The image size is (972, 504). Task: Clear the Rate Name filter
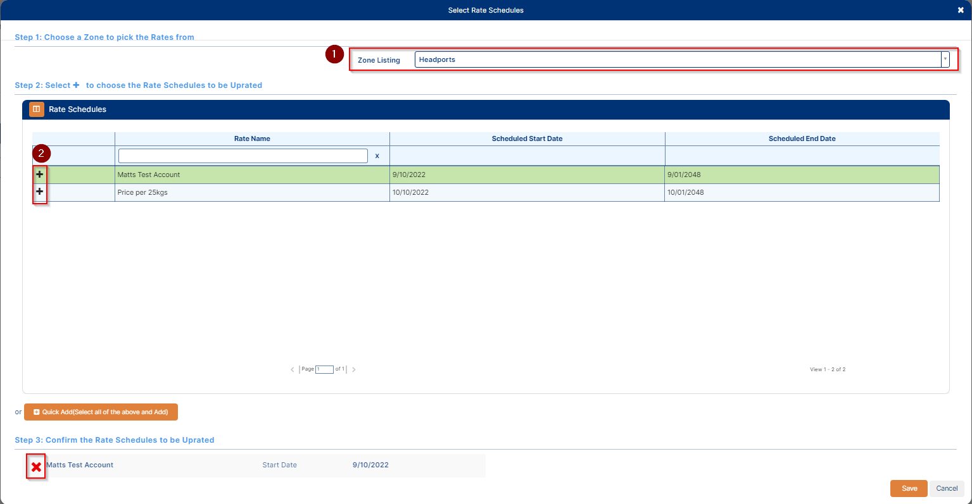(x=377, y=156)
